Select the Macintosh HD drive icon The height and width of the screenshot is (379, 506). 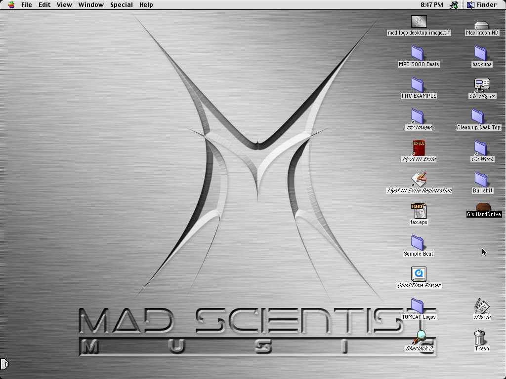[481, 25]
